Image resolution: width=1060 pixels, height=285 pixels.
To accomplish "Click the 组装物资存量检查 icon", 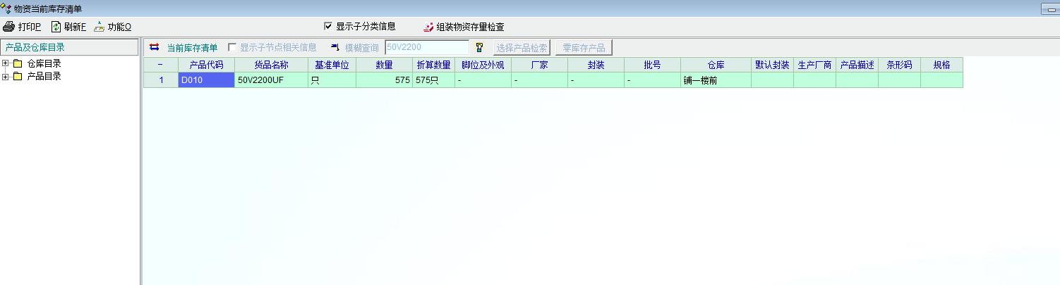I will click(x=428, y=27).
